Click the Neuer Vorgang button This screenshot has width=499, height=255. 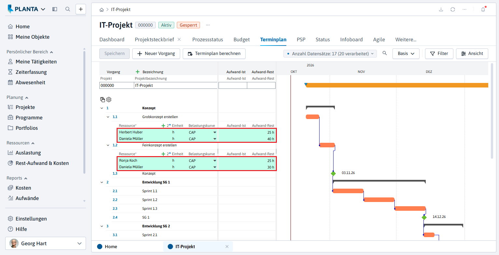coord(156,54)
